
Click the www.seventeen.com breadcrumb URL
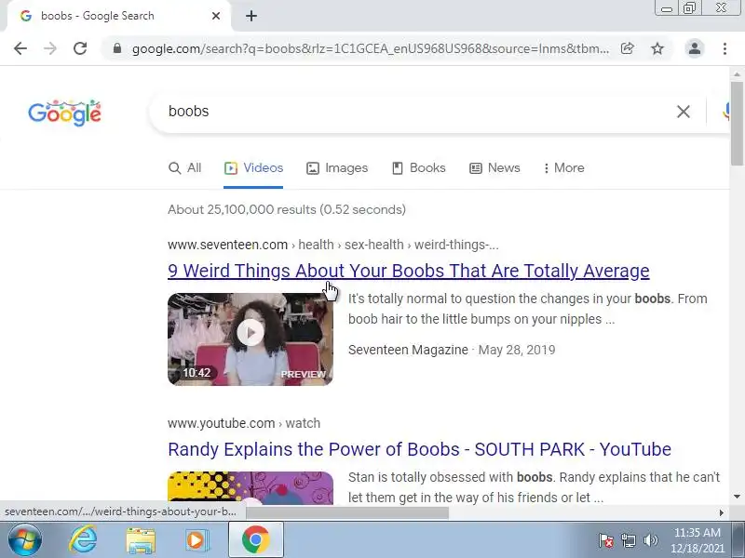coord(333,245)
